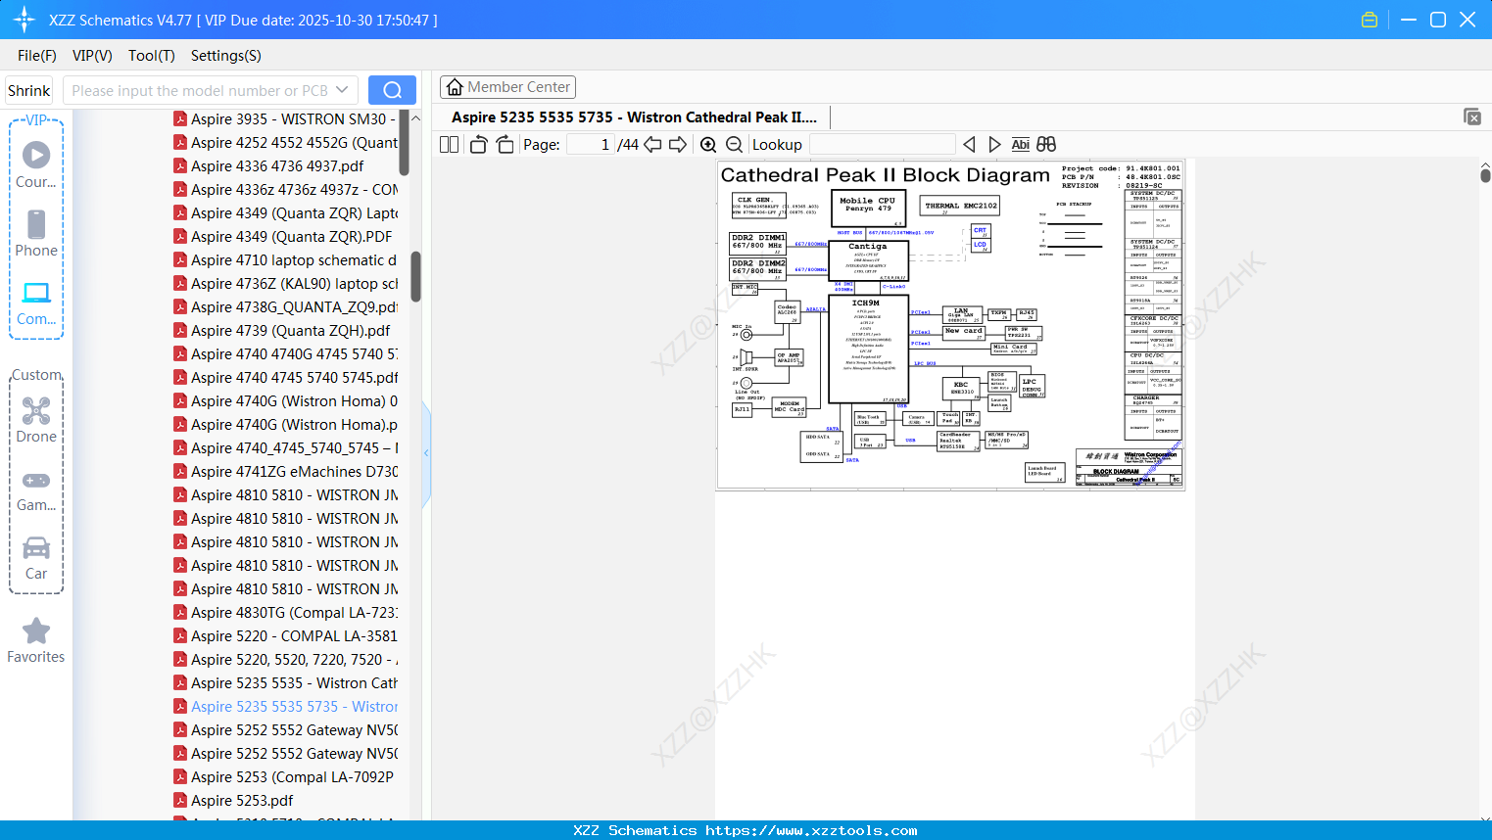Rotate the page counterclockwise

pyautogui.click(x=478, y=145)
